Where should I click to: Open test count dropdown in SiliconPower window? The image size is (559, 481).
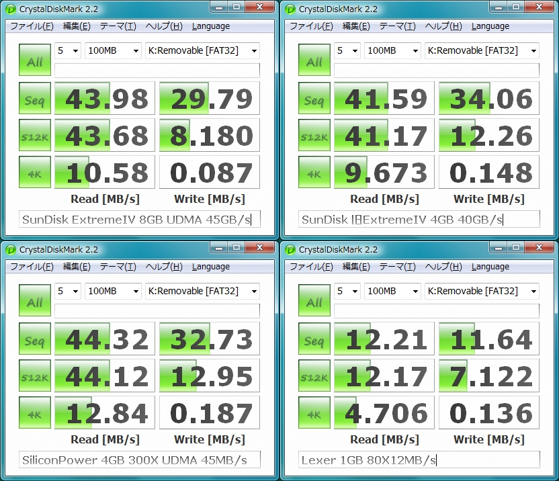68,292
